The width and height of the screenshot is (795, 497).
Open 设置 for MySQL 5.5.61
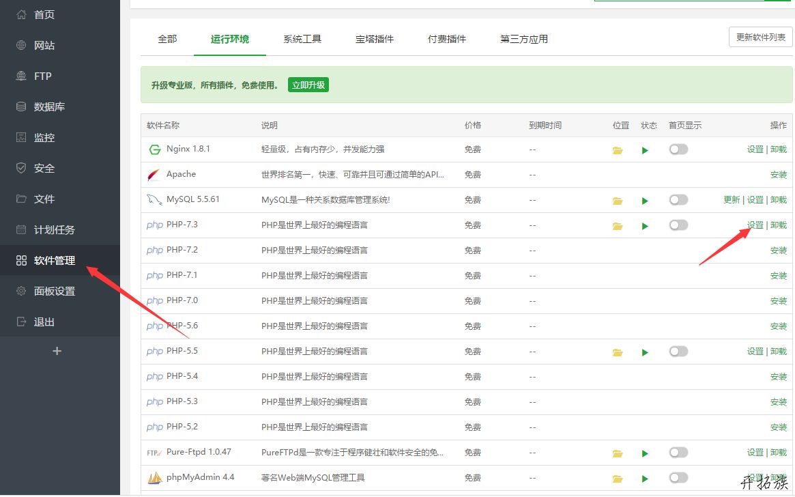[755, 200]
